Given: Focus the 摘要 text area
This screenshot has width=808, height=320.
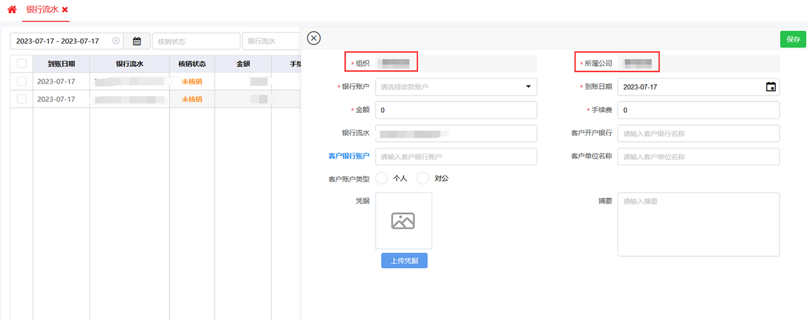Looking at the screenshot, I should pyautogui.click(x=698, y=225).
